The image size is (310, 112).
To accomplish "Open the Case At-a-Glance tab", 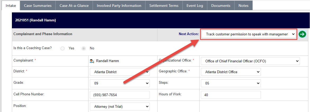I will point(74,6).
